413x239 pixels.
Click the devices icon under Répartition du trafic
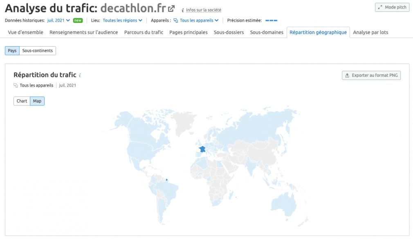pos(16,85)
